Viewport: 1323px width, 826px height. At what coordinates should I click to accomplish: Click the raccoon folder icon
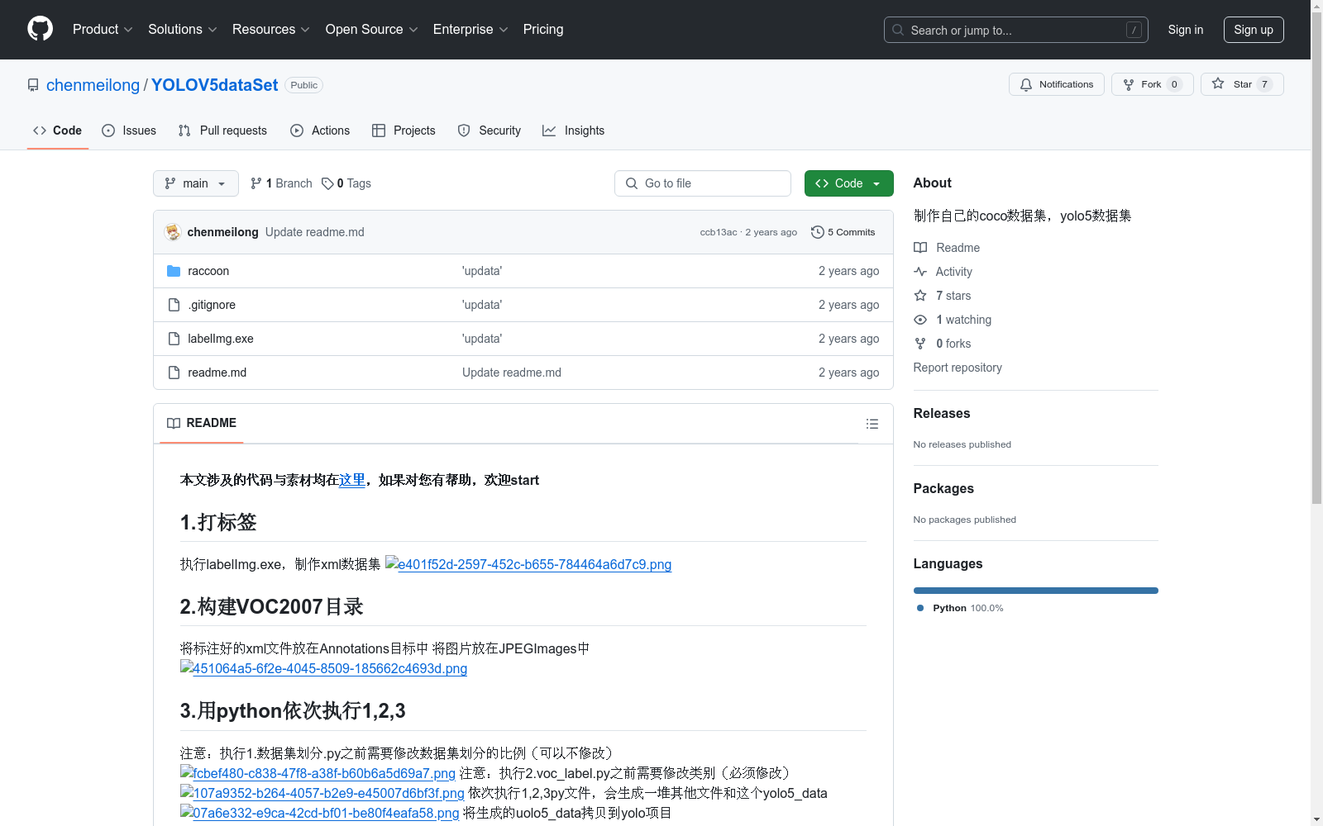click(x=174, y=271)
